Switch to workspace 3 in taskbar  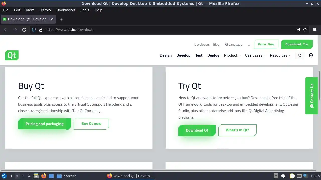point(23,176)
